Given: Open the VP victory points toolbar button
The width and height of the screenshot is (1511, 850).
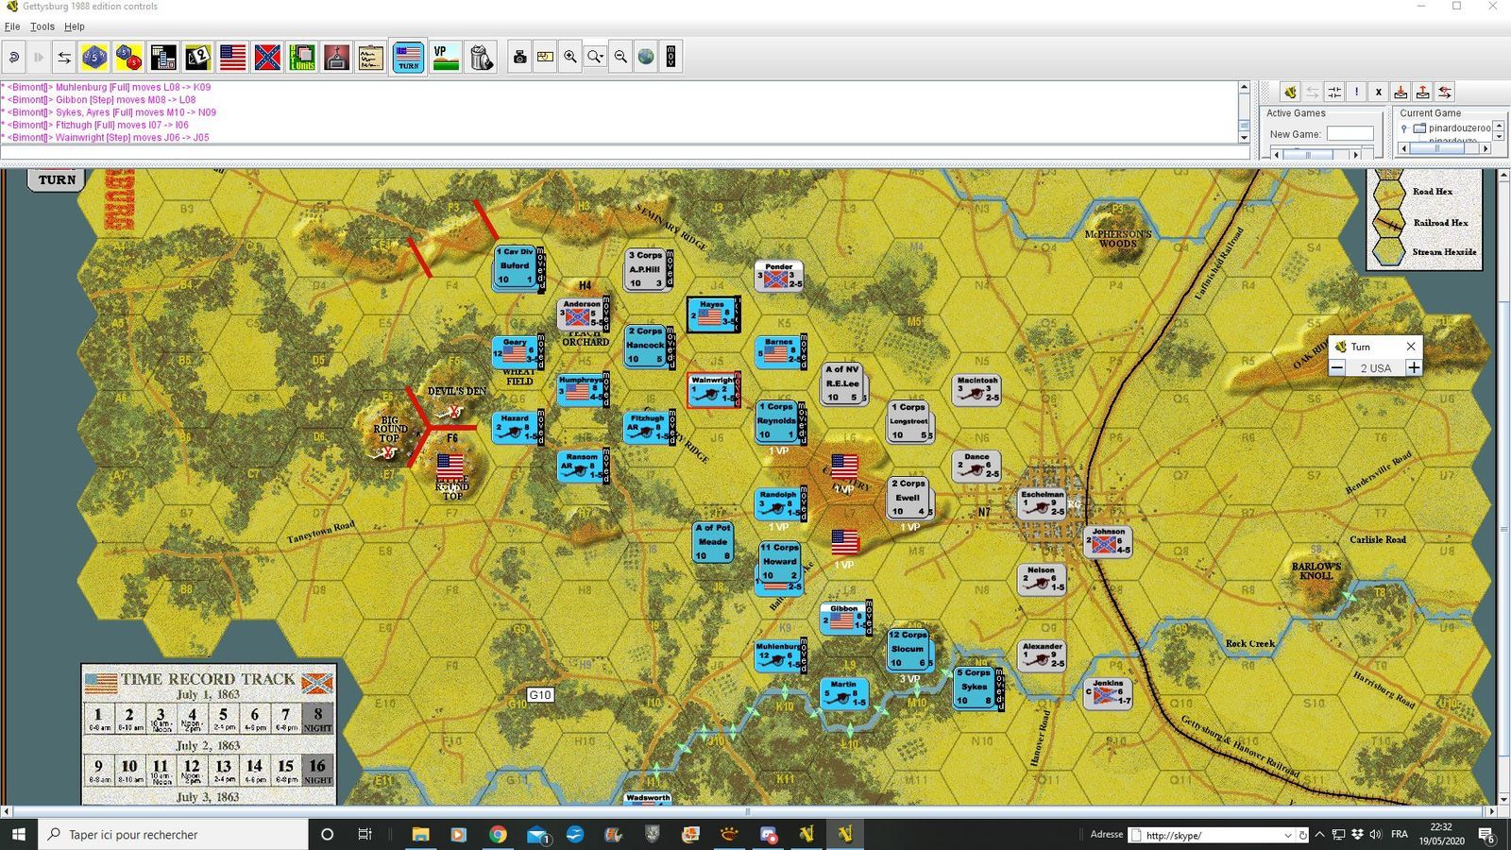Looking at the screenshot, I should tap(445, 58).
